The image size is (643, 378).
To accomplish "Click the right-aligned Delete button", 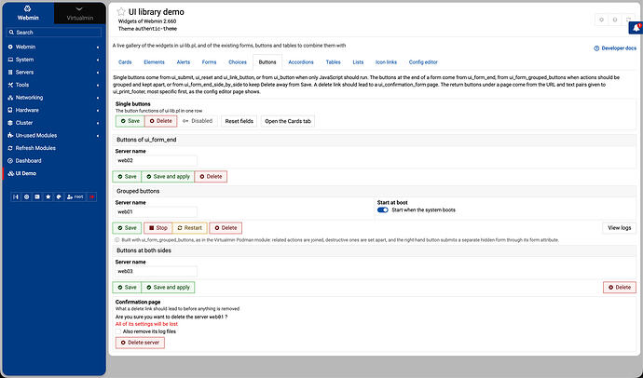I will tap(620, 288).
